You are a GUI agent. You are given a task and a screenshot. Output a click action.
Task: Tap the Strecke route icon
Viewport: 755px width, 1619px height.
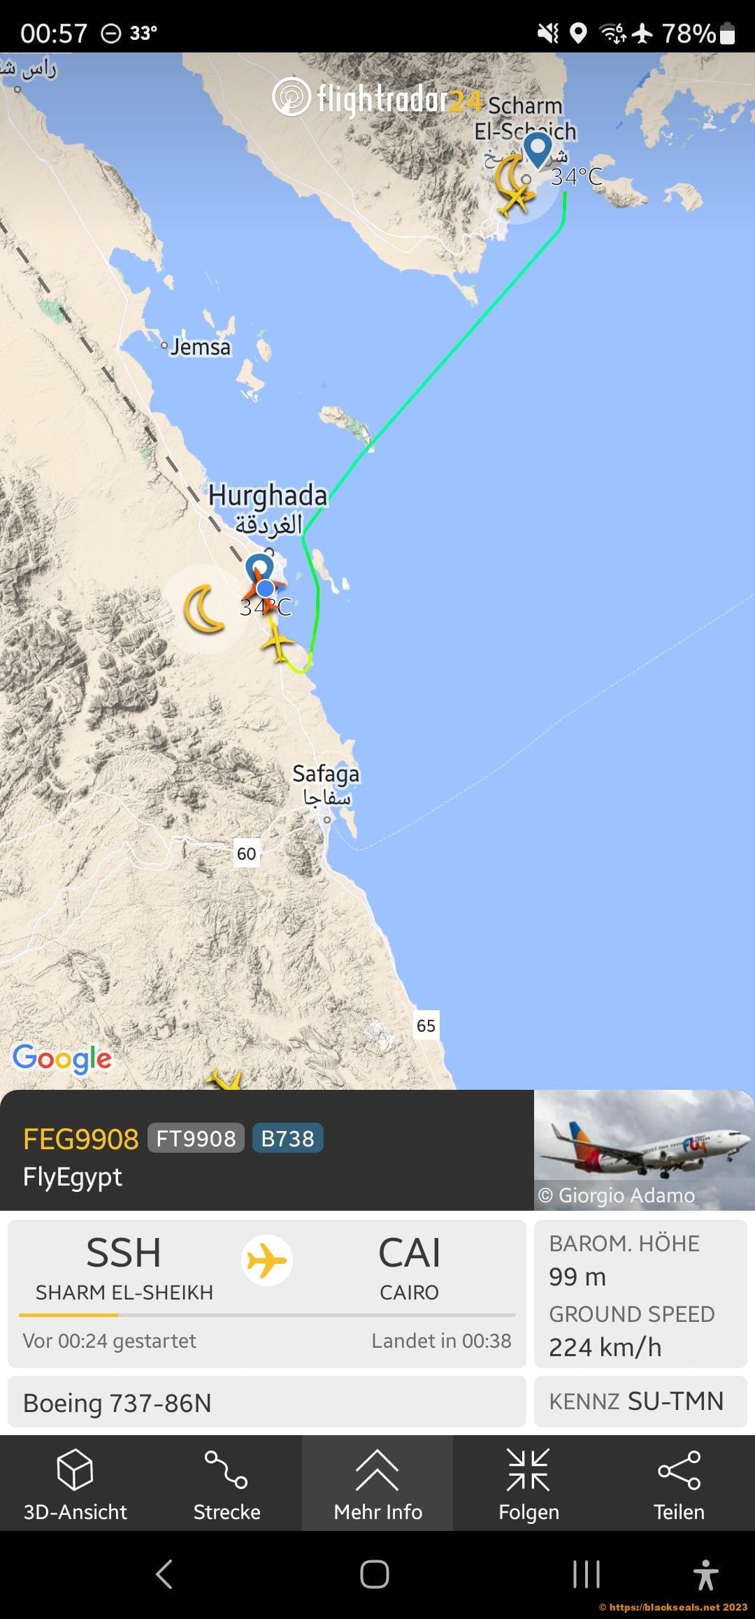pyautogui.click(x=226, y=1484)
